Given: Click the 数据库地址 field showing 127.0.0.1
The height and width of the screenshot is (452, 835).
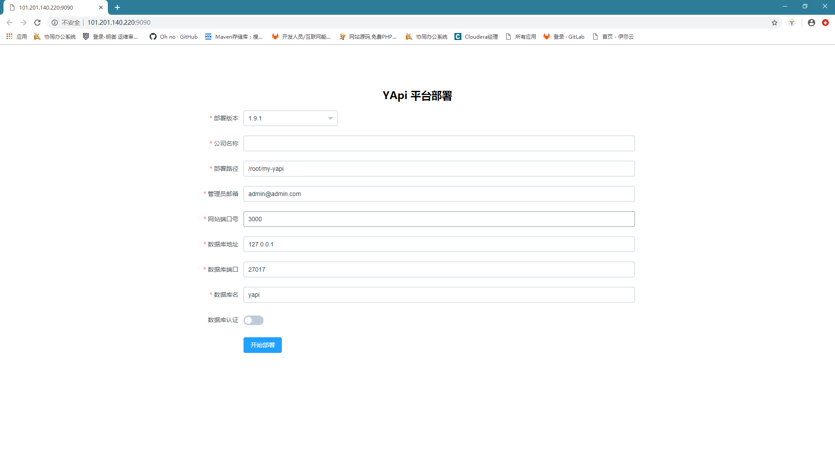Looking at the screenshot, I should pos(439,244).
